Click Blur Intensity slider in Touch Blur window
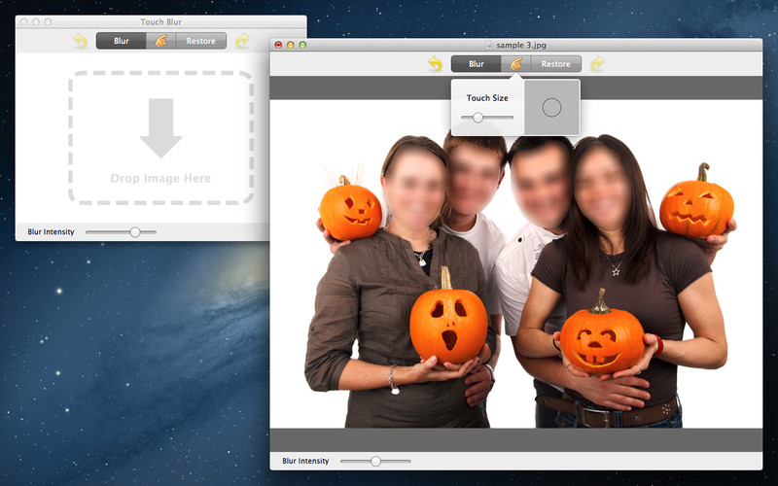Image resolution: width=778 pixels, height=486 pixels. point(121,232)
